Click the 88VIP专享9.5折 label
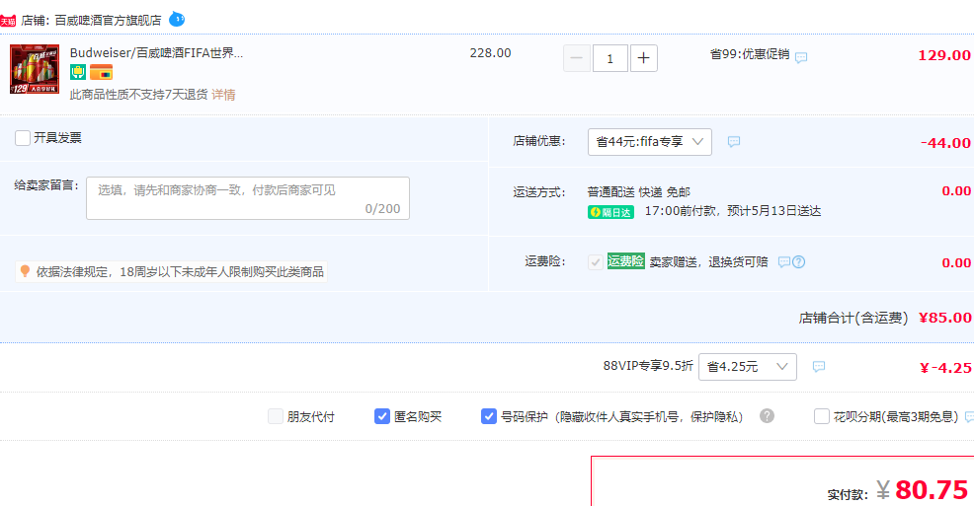Viewport: 974px width, 506px height. 648,366
